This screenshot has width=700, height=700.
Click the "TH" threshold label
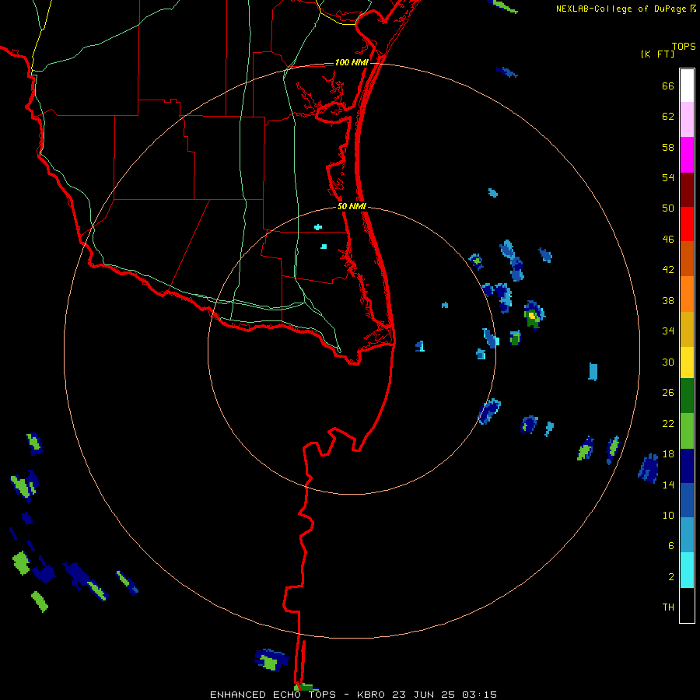[x=668, y=607]
